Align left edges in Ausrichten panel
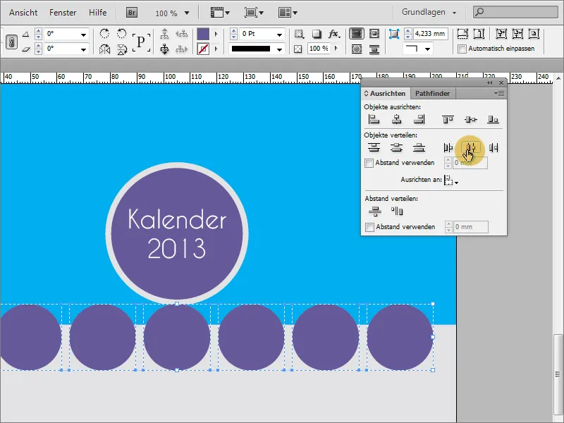Viewport: 564px width, 423px height. [x=374, y=119]
